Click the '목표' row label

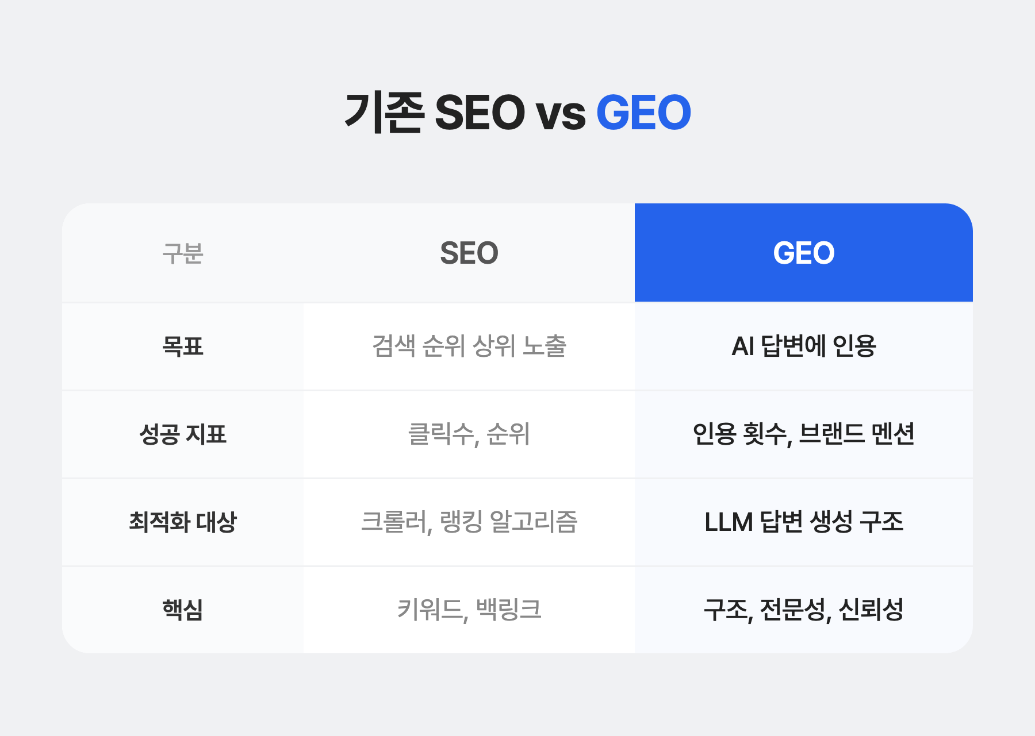[183, 346]
